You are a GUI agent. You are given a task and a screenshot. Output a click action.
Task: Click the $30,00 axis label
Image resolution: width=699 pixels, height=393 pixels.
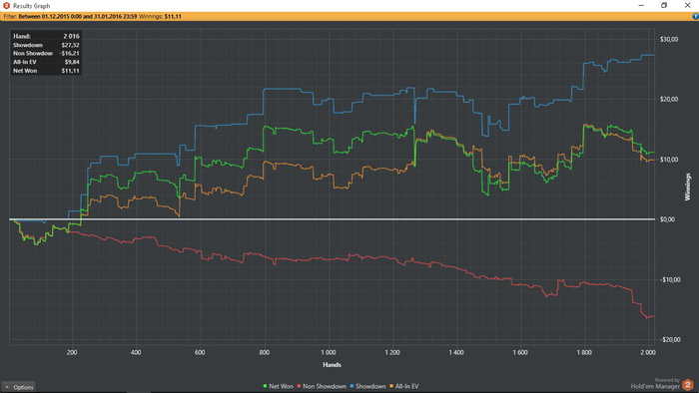click(x=669, y=39)
